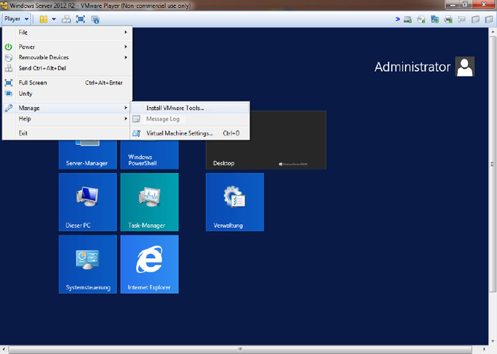Click the full screen toolbar icon
Viewport: 497px width, 354px height.
coord(80,19)
